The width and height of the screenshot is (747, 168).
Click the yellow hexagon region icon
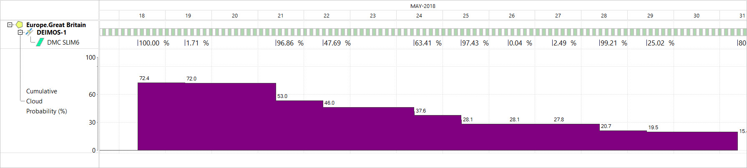tap(19, 25)
